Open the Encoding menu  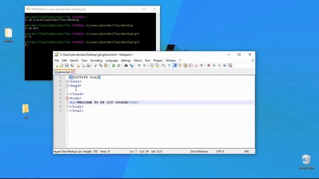96,61
